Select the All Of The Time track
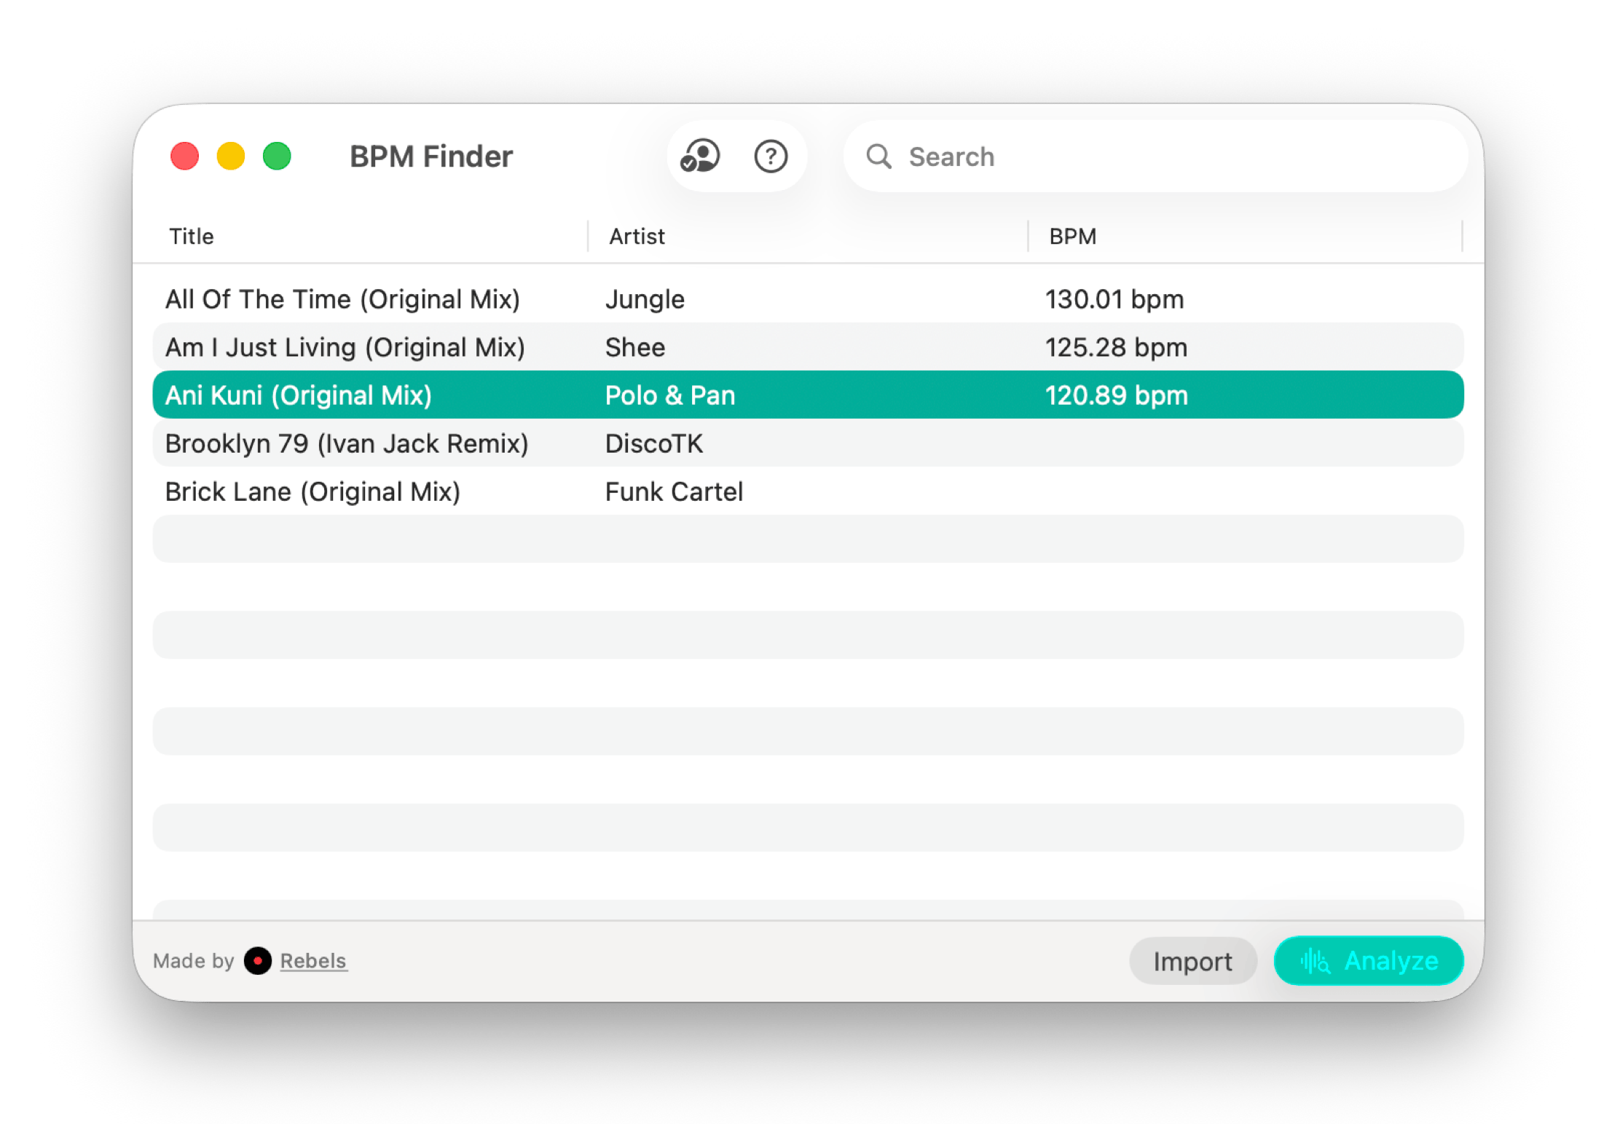Image resolution: width=1620 pixels, height=1124 pixels. (342, 299)
